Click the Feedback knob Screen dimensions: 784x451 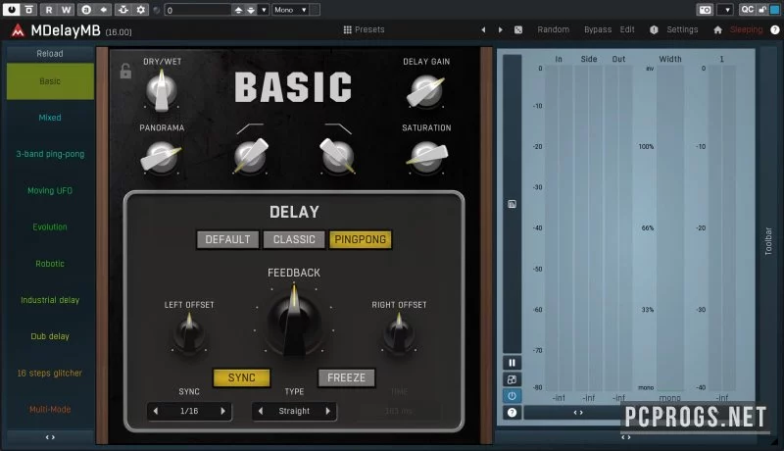[294, 321]
